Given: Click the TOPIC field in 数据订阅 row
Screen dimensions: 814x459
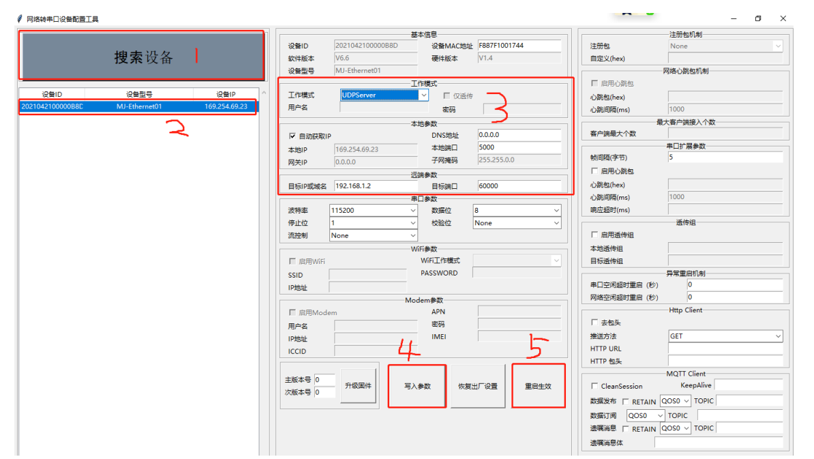Looking at the screenshot, I should pyautogui.click(x=740, y=415).
